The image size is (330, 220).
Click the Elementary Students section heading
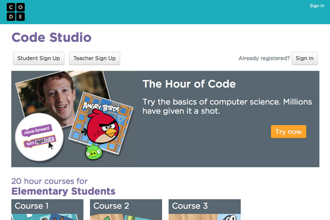[64, 191]
